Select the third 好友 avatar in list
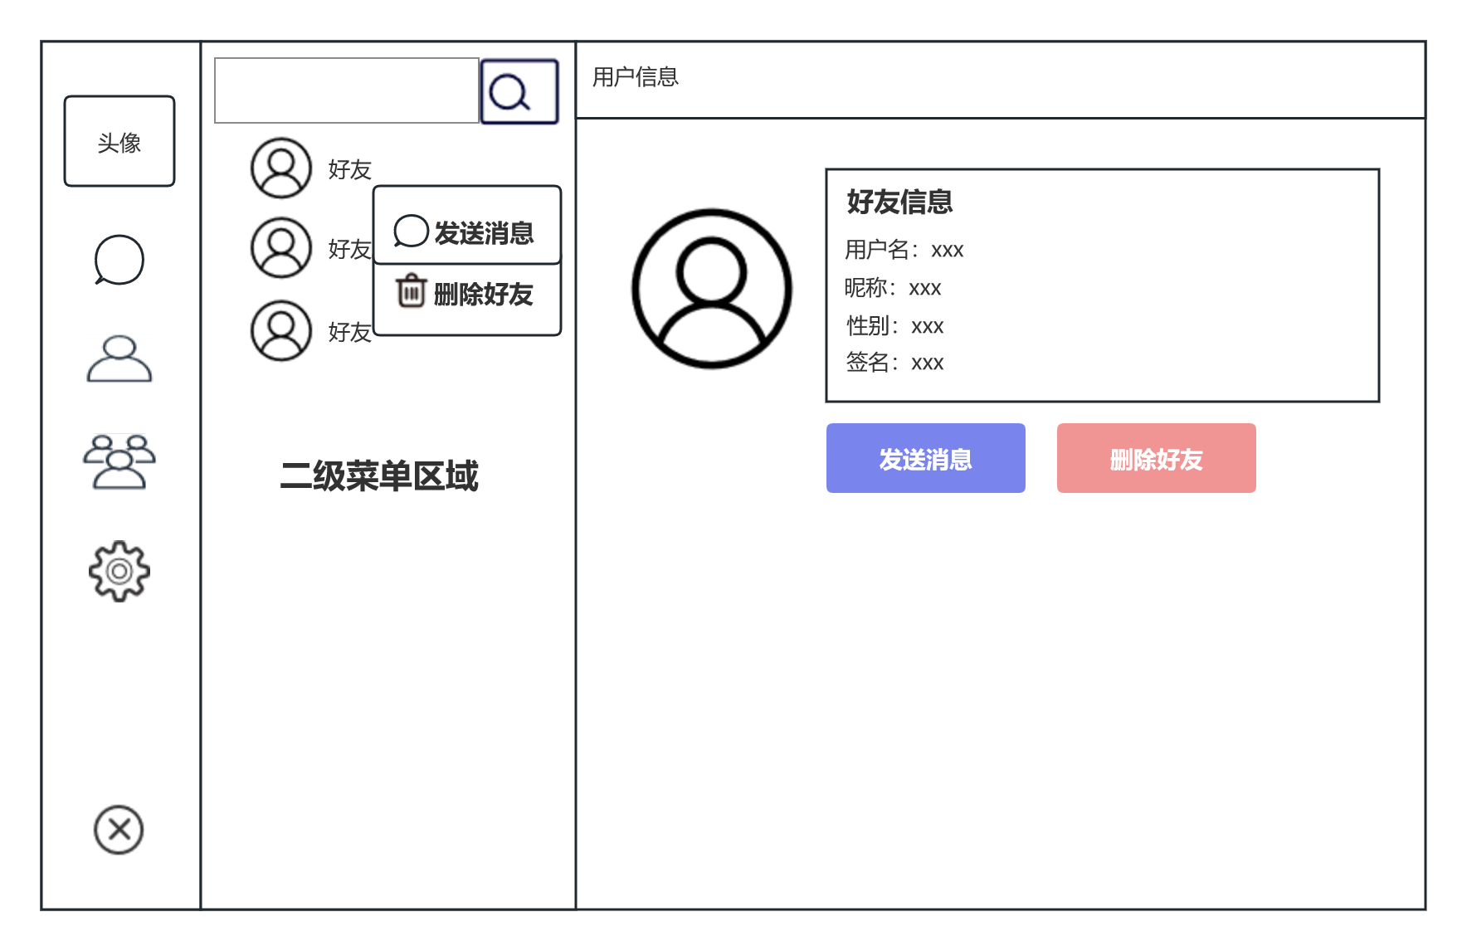Image resolution: width=1467 pixels, height=951 pixels. click(x=281, y=330)
